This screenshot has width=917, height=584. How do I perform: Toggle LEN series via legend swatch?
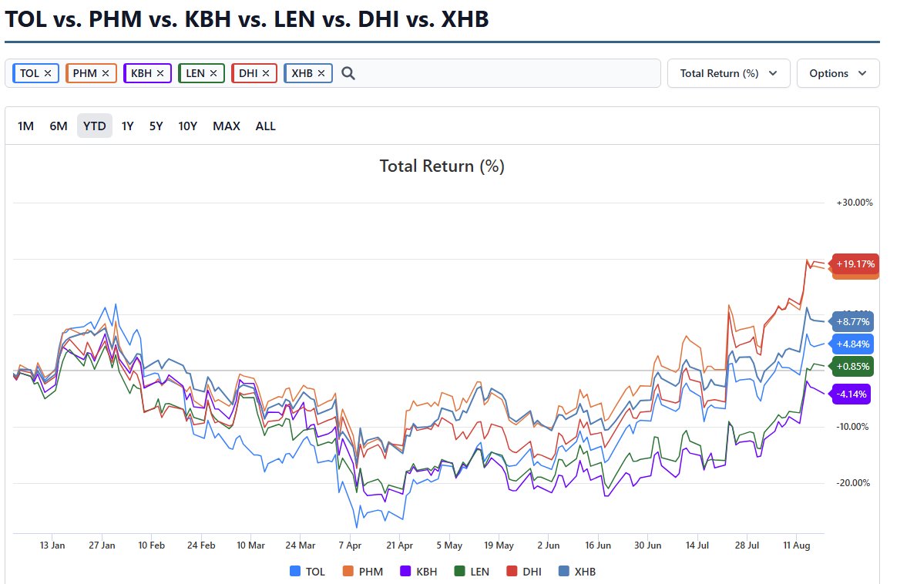[x=460, y=572]
